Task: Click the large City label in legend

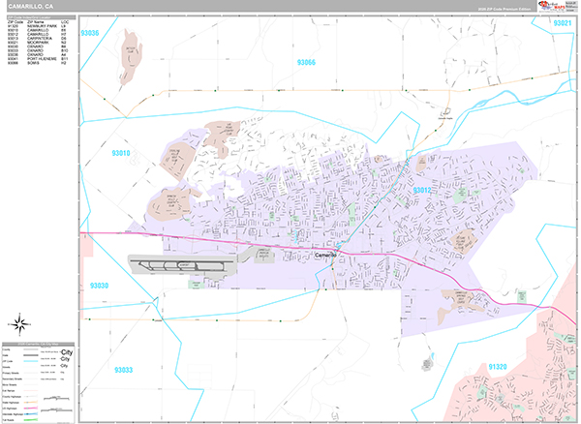Action: tap(67, 353)
